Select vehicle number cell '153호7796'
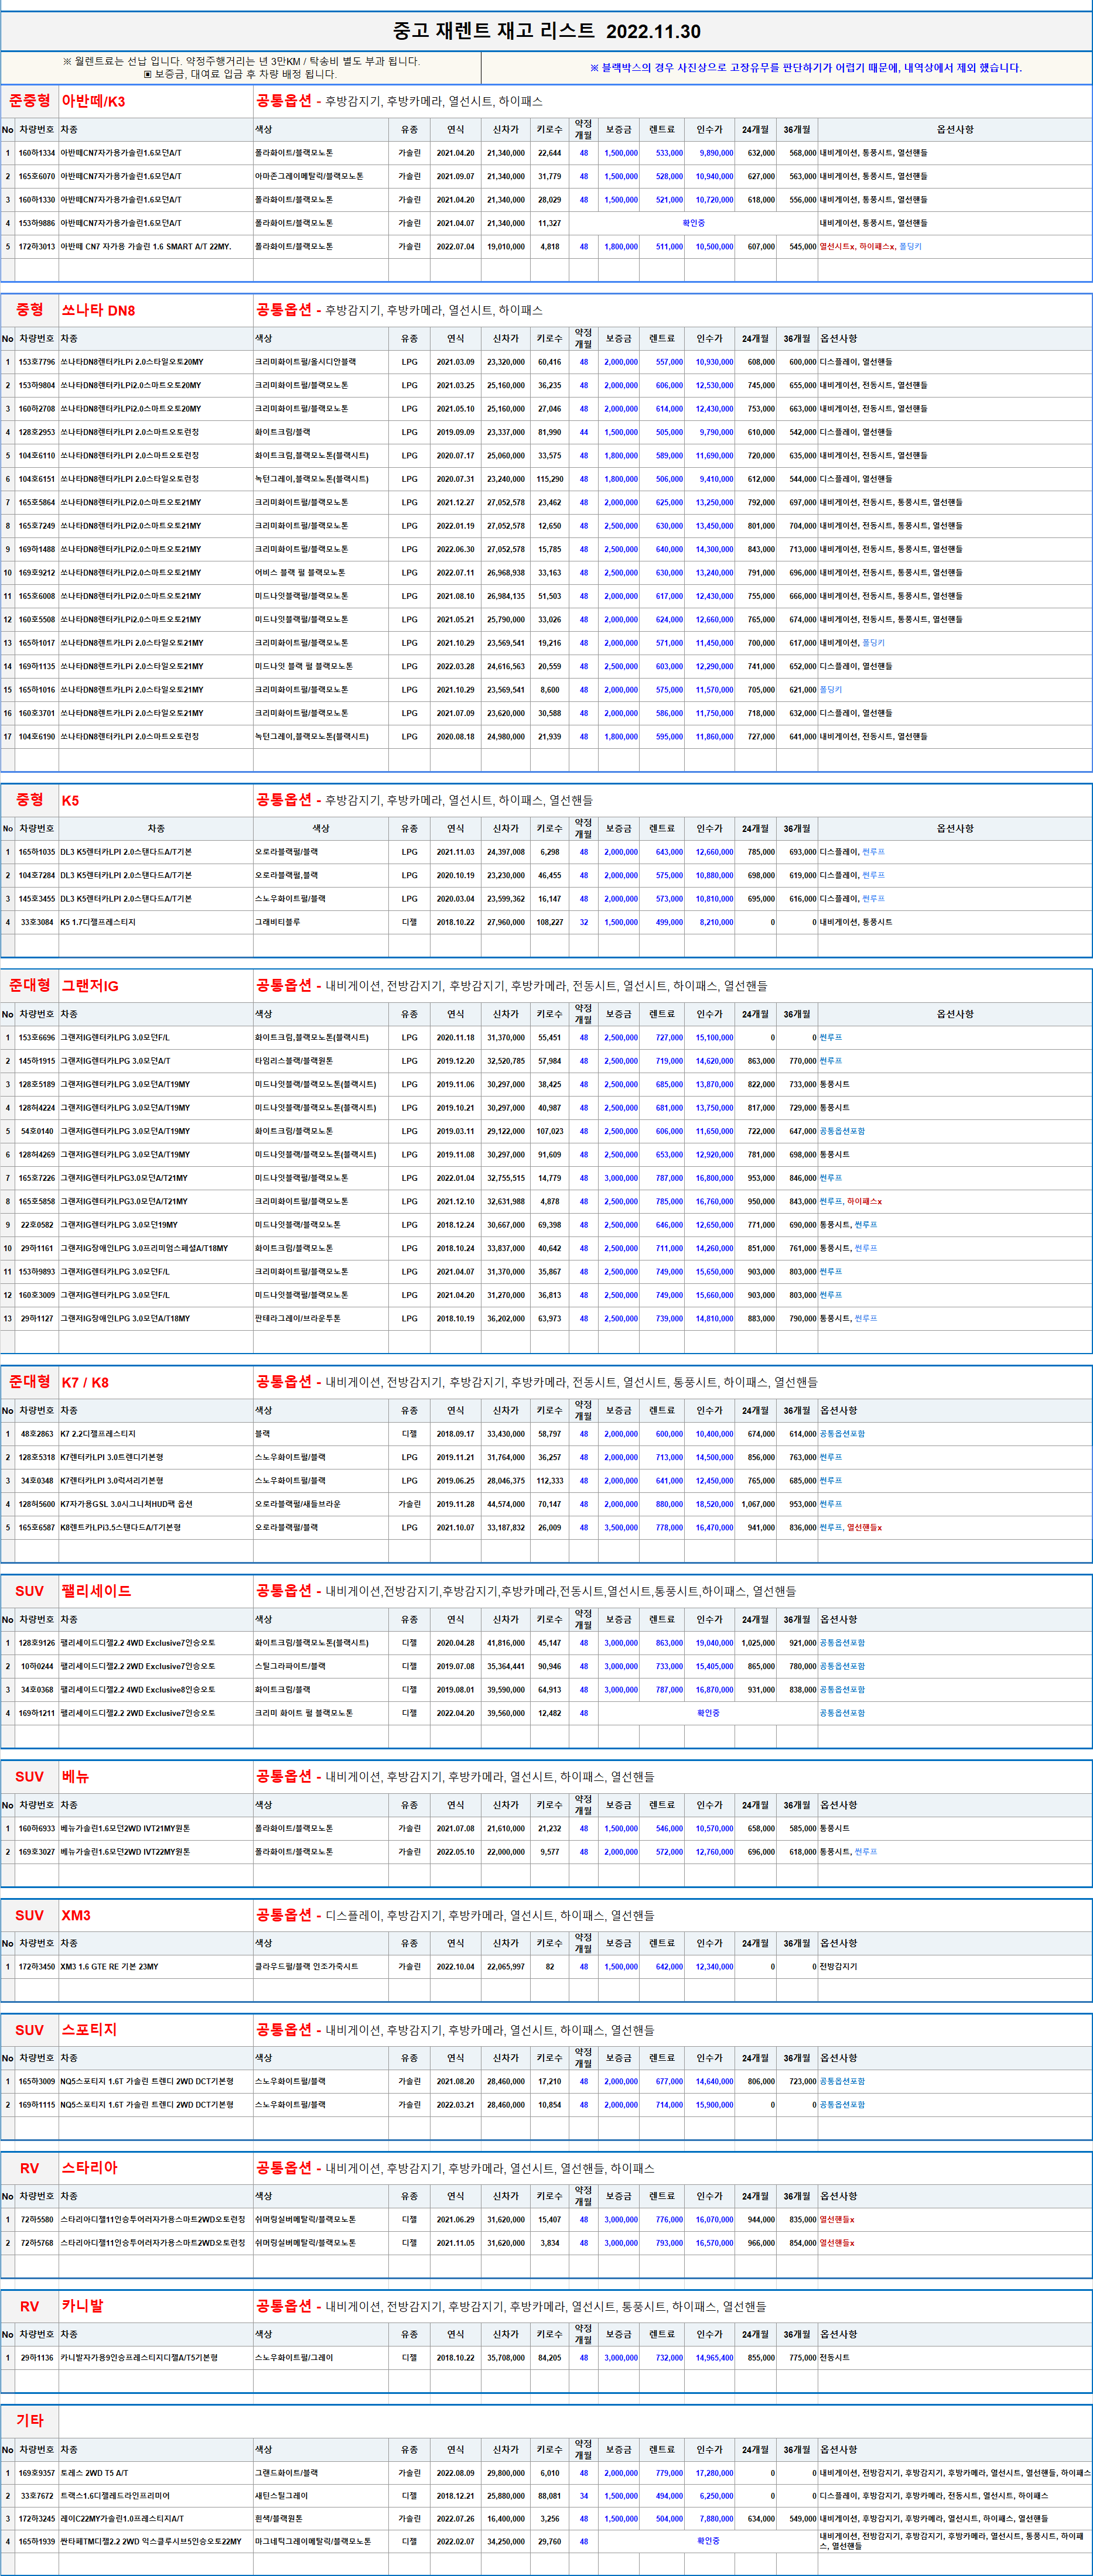 pos(37,362)
